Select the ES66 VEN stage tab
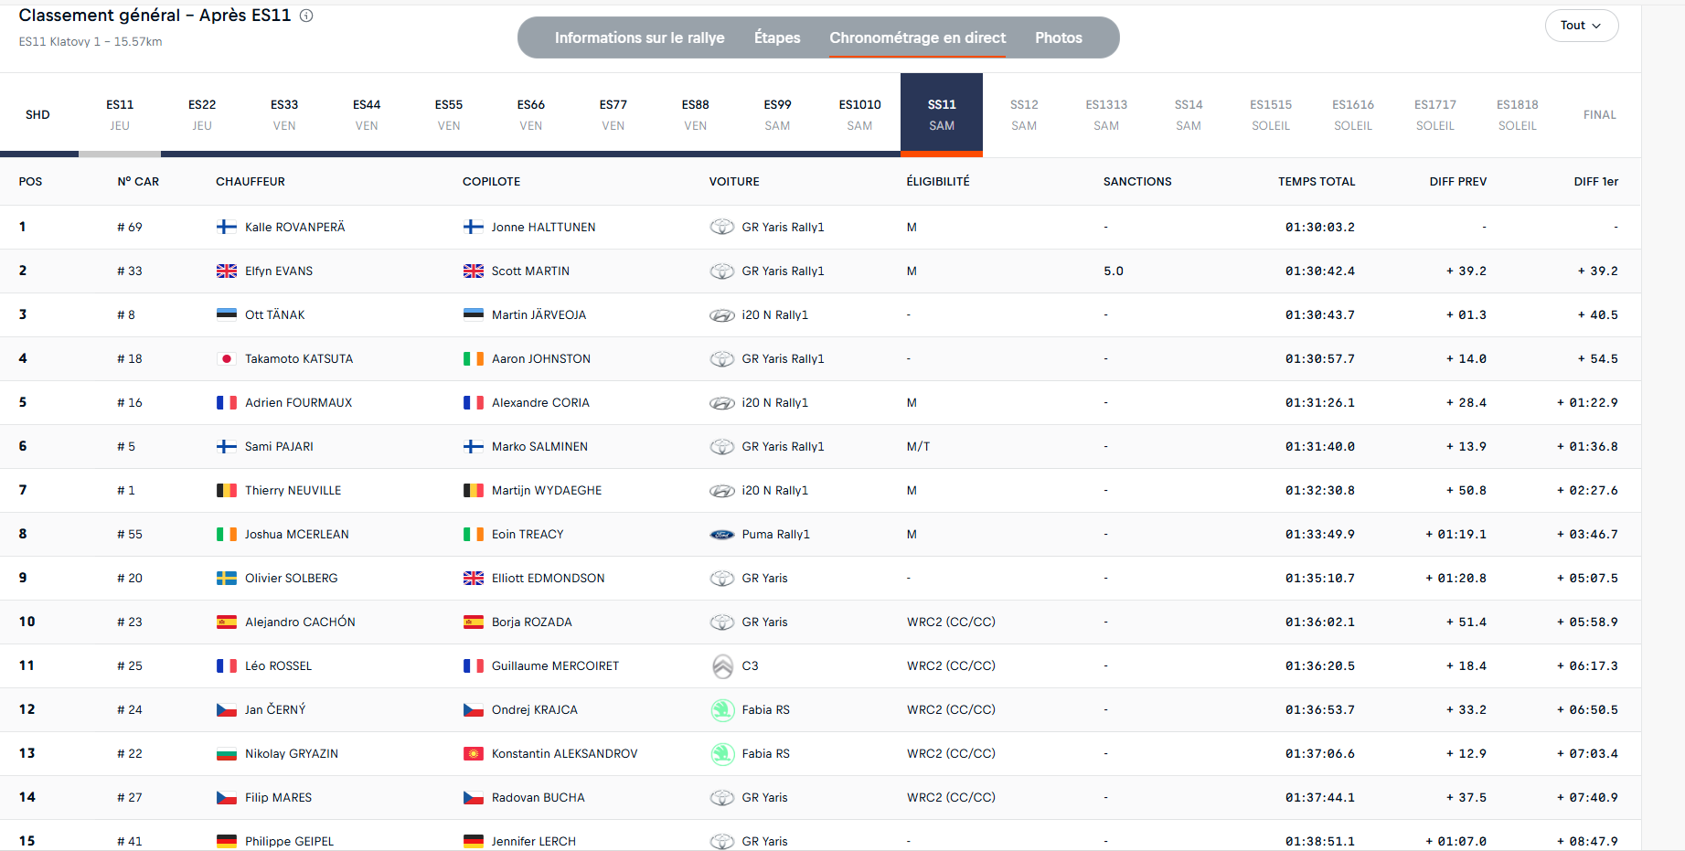The height and width of the screenshot is (851, 1685). (x=531, y=115)
